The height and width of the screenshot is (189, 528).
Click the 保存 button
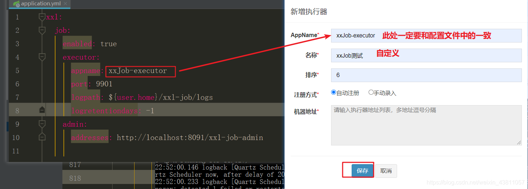click(x=362, y=171)
